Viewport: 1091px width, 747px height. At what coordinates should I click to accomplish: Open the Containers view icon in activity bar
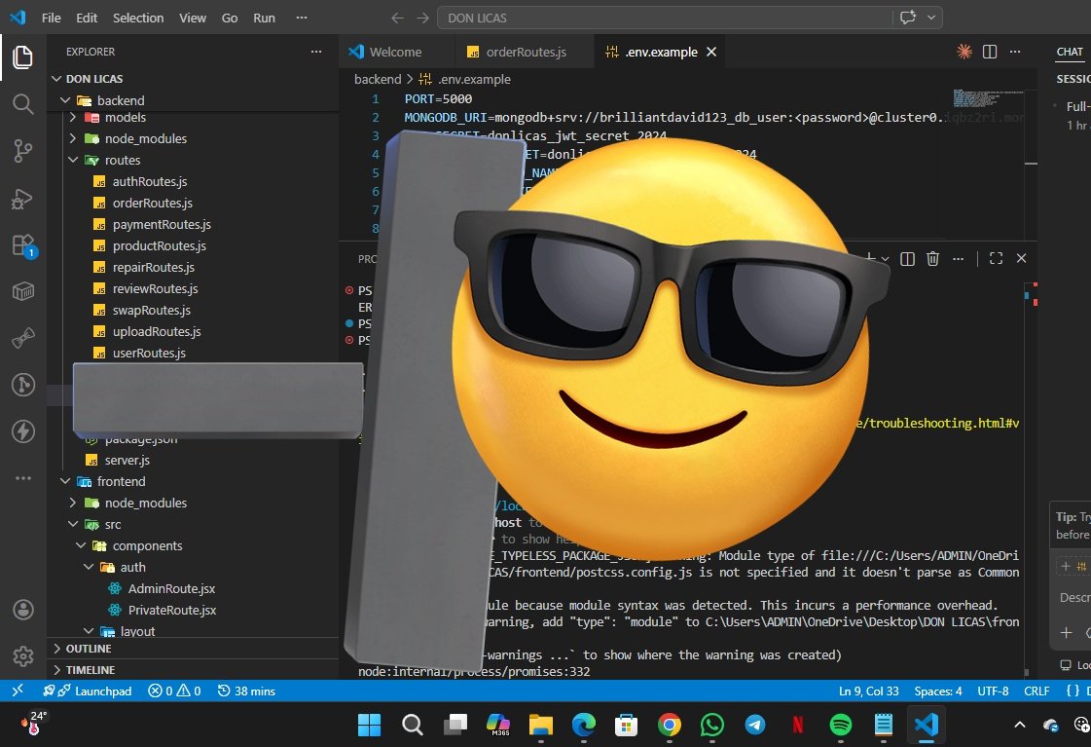tap(23, 291)
